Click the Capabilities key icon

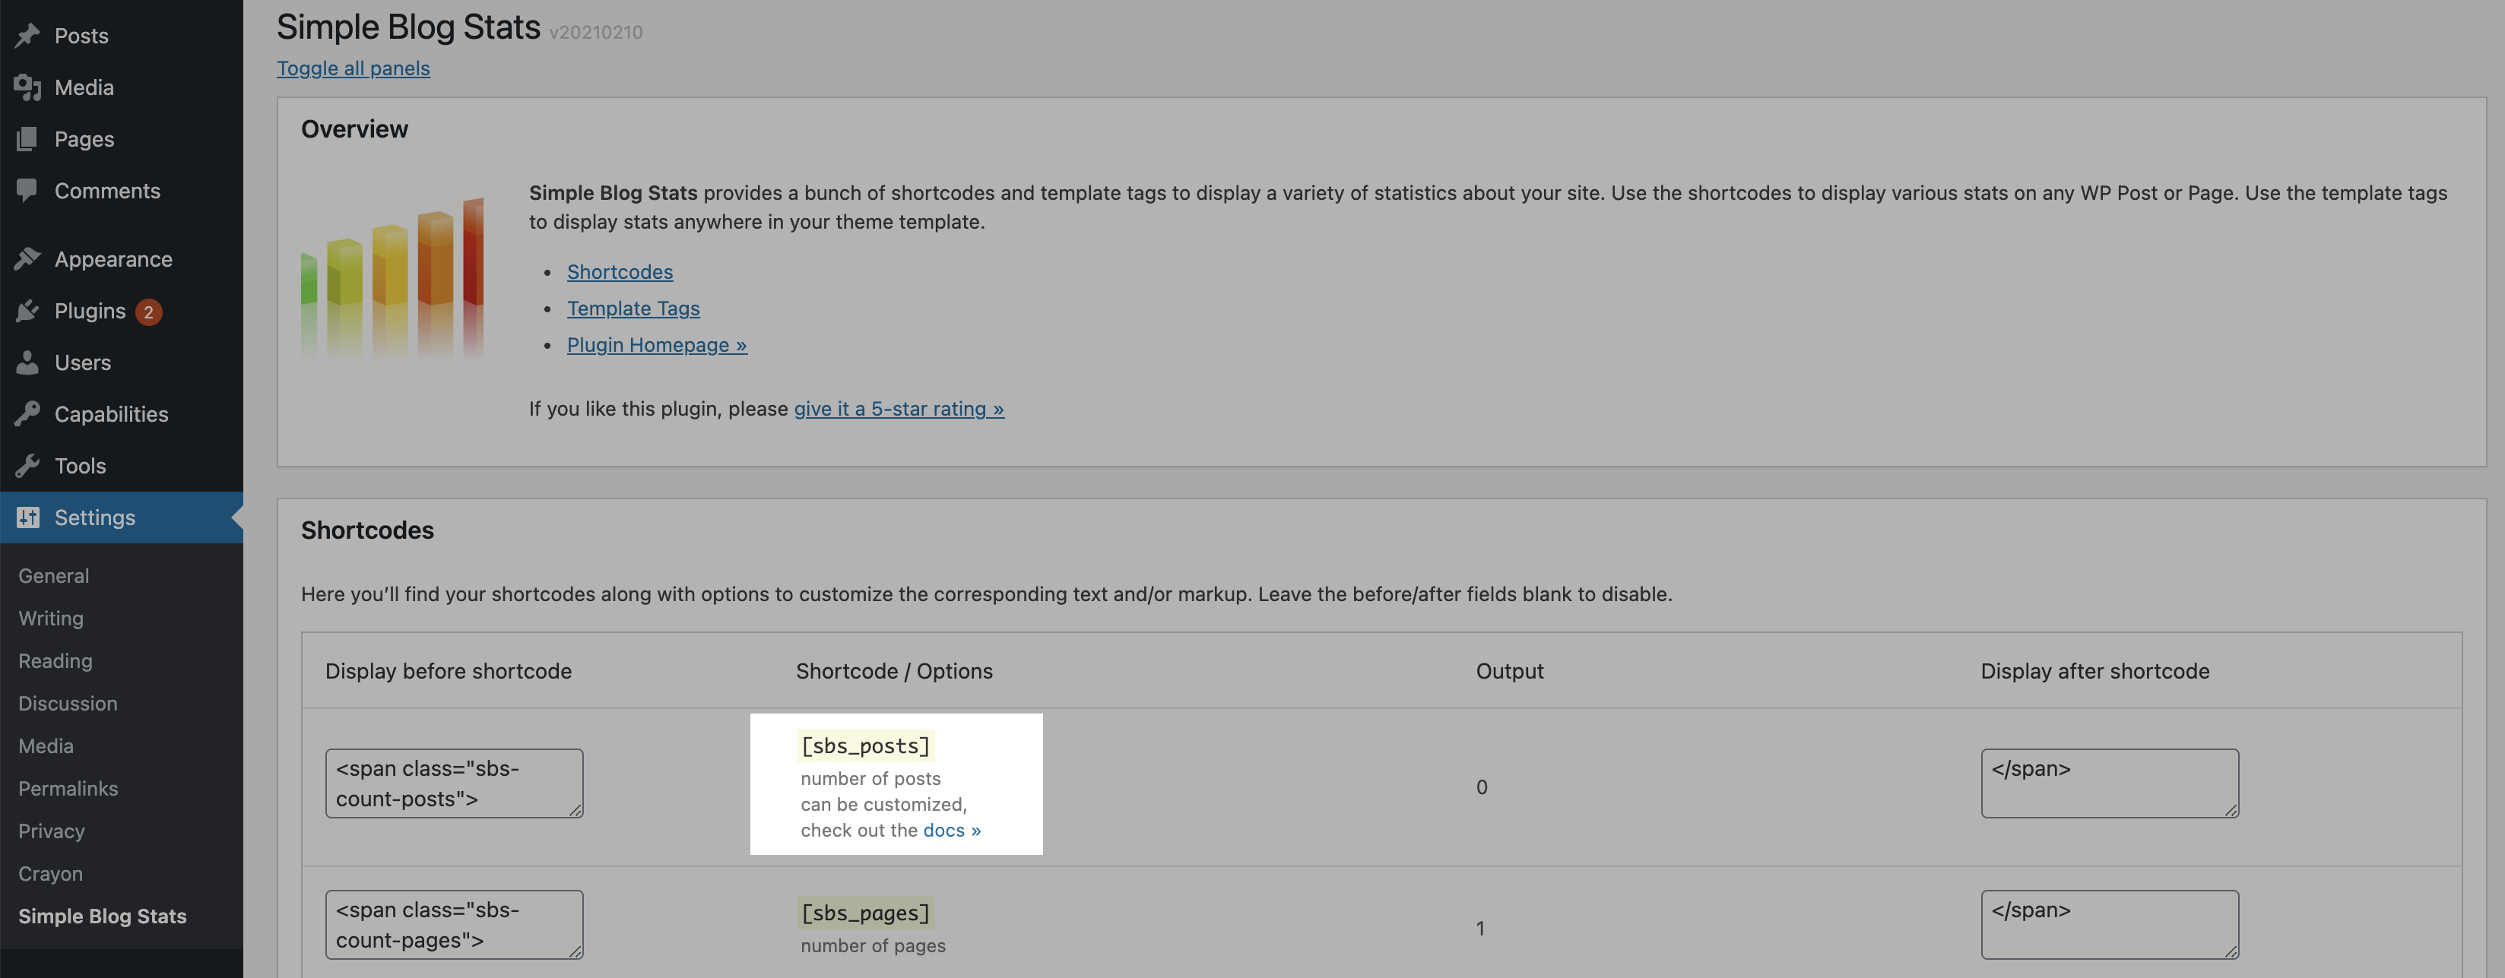(x=27, y=413)
